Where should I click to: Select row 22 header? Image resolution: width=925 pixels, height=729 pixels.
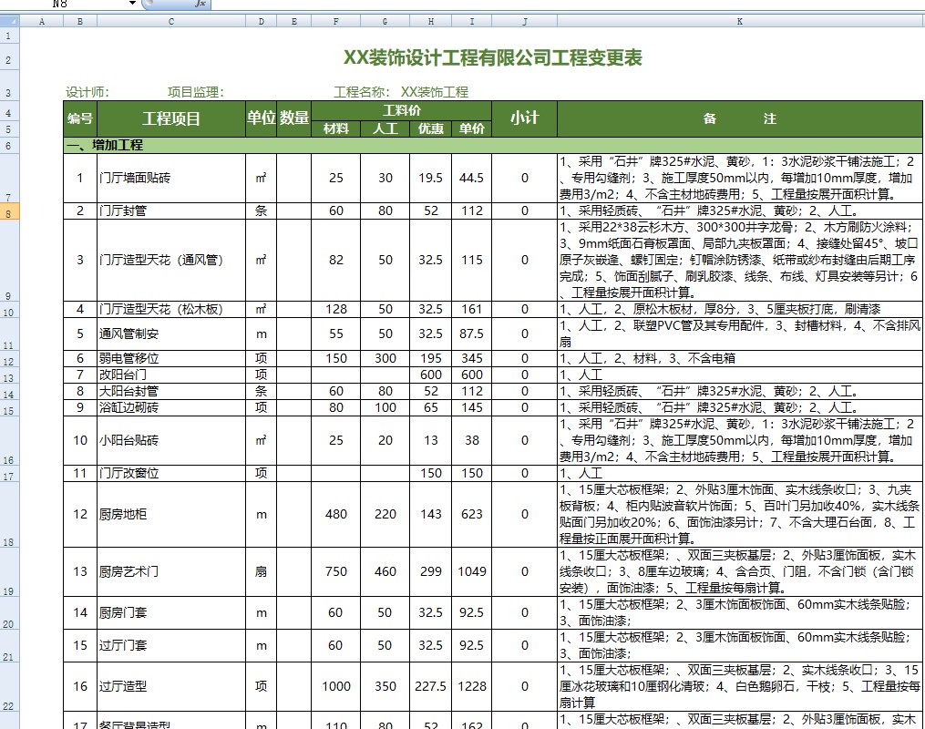(9, 686)
